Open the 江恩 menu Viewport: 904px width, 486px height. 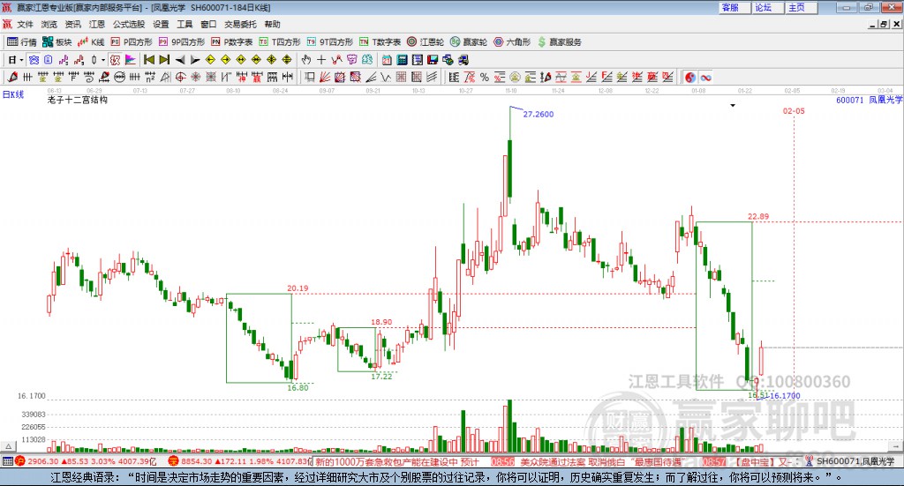(97, 24)
